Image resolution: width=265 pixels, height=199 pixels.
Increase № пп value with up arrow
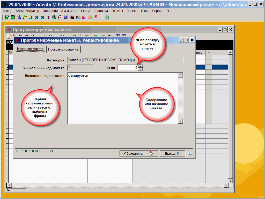[141, 66]
